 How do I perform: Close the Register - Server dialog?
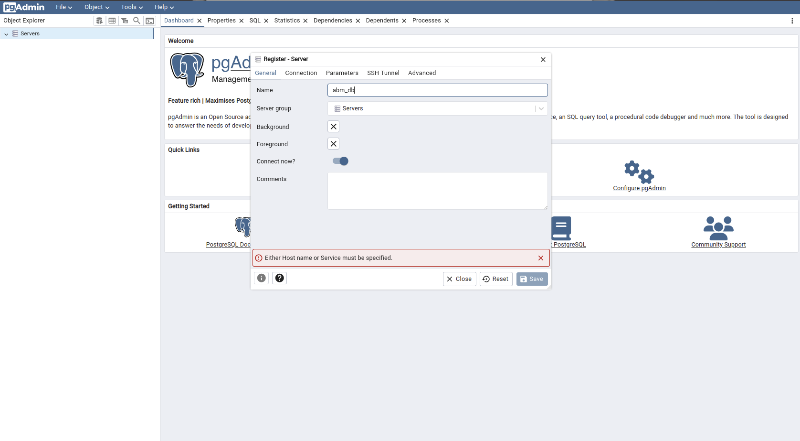pyautogui.click(x=543, y=59)
